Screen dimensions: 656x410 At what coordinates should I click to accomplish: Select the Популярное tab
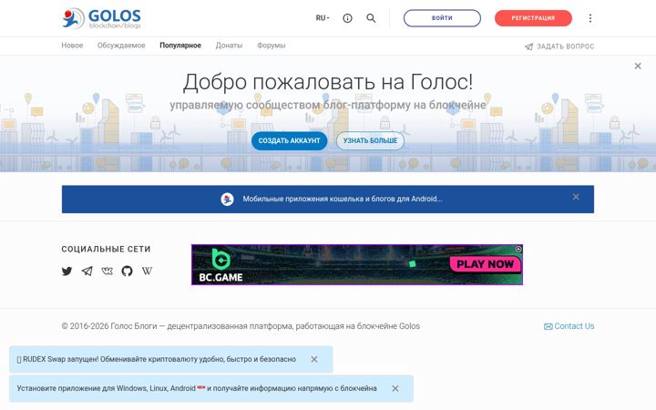click(180, 46)
